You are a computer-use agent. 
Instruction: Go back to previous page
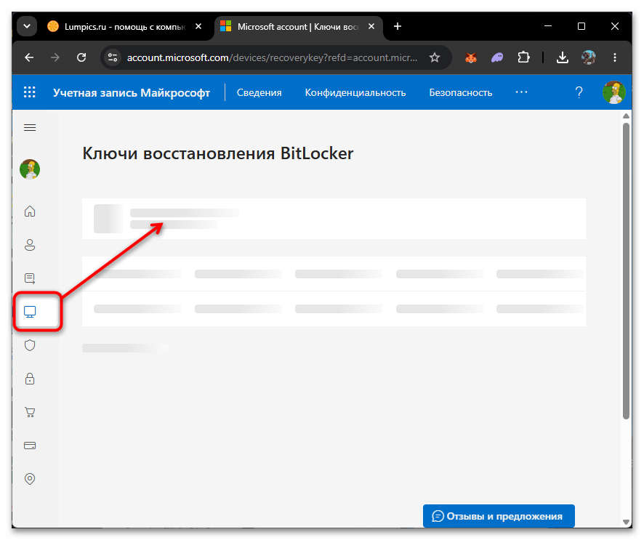[29, 57]
